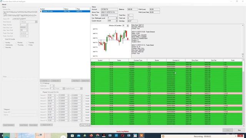Click the Pause Trading button
The image size is (246, 138).
[85, 125]
